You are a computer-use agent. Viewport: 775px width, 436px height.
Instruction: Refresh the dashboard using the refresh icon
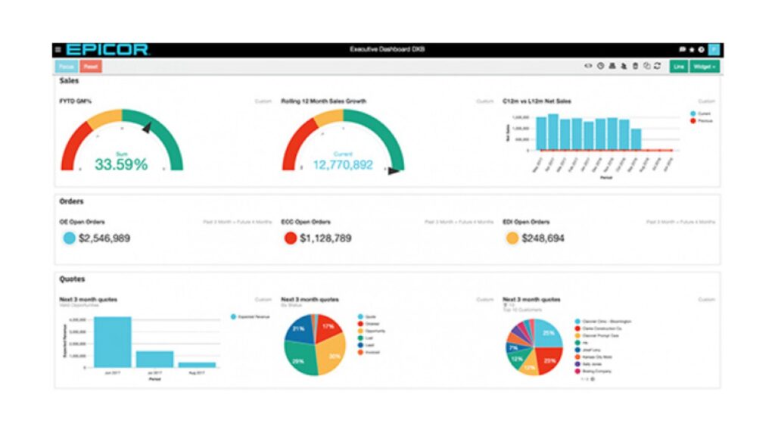(657, 67)
